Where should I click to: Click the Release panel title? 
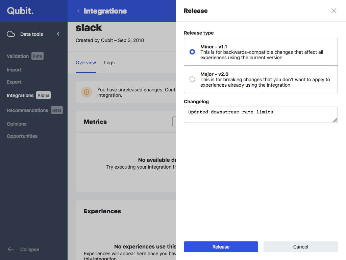(196, 11)
